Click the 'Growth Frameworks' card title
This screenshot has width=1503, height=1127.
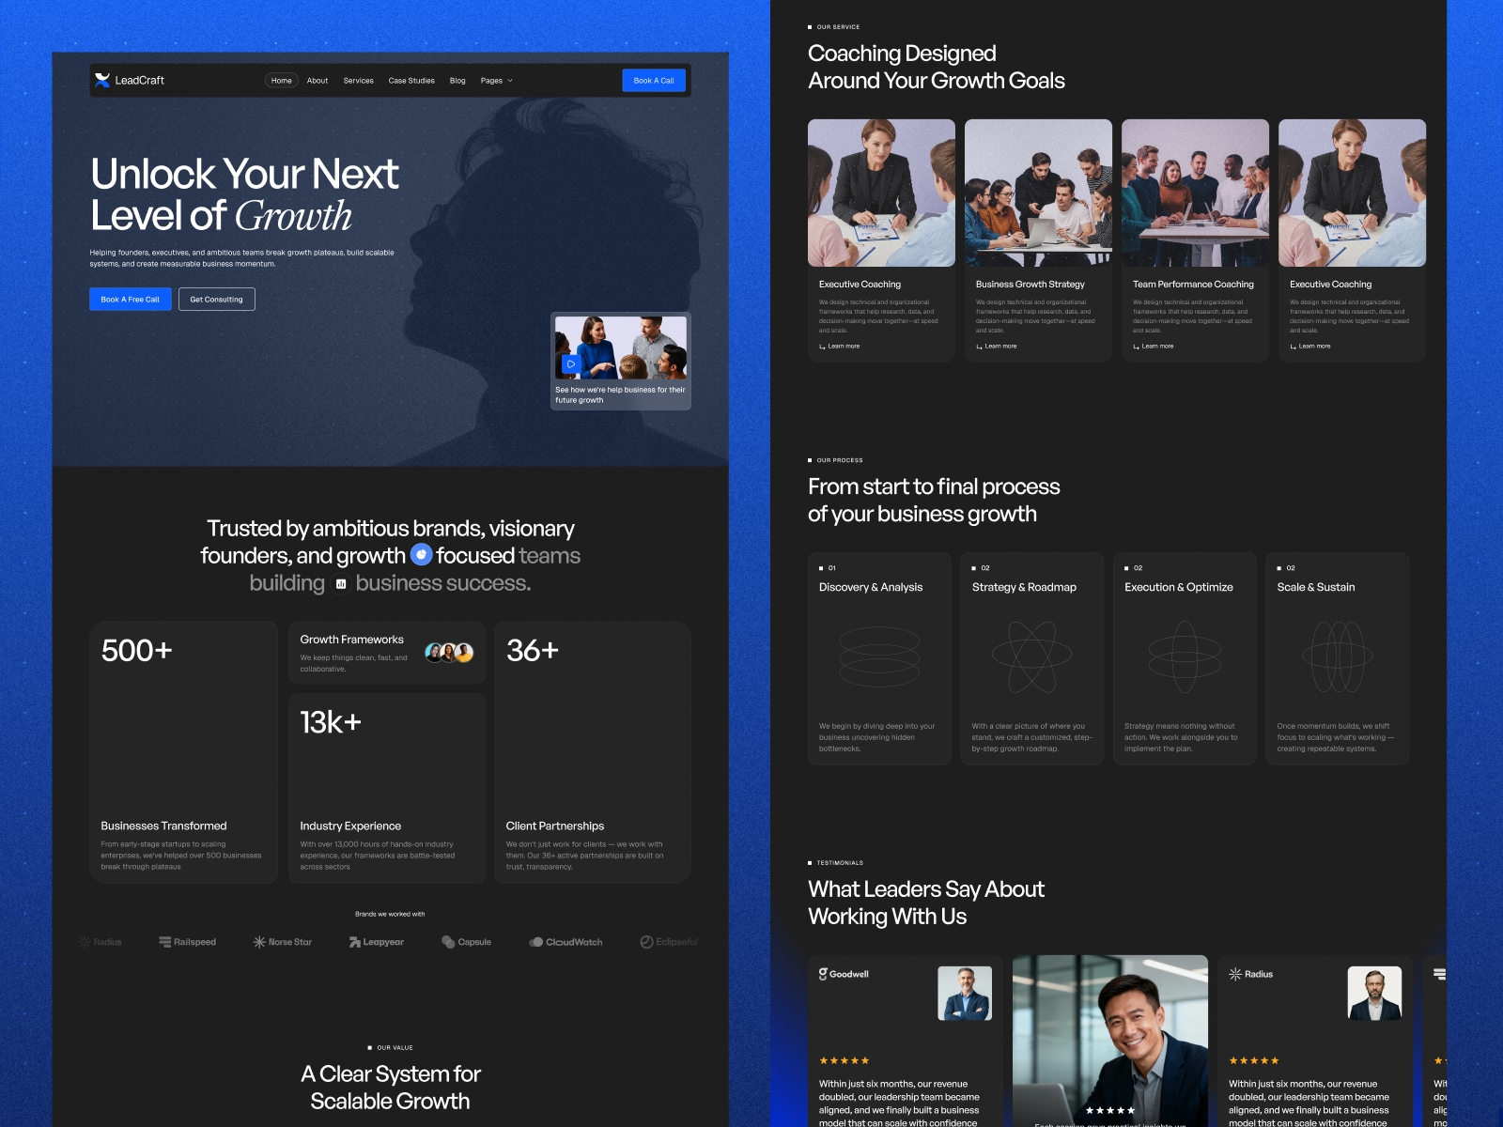click(x=351, y=640)
